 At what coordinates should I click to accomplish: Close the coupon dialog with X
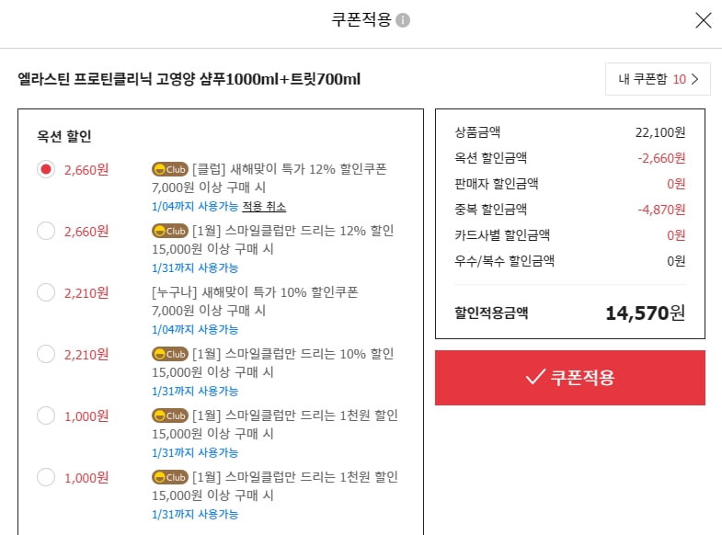pos(703,20)
